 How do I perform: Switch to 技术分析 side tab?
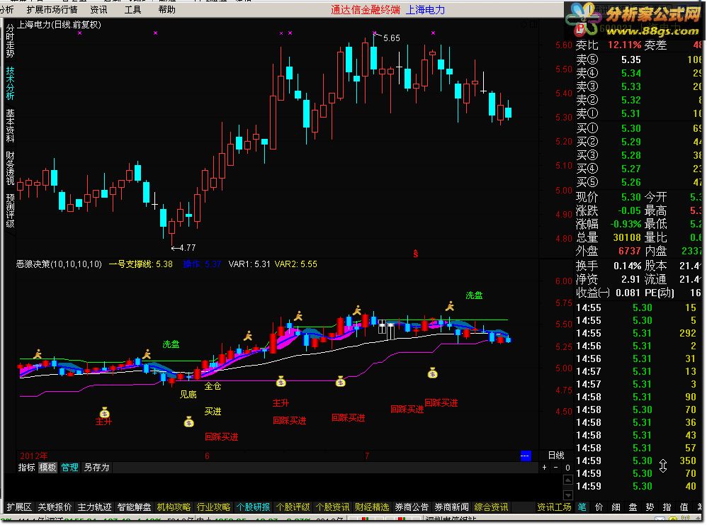[10, 84]
